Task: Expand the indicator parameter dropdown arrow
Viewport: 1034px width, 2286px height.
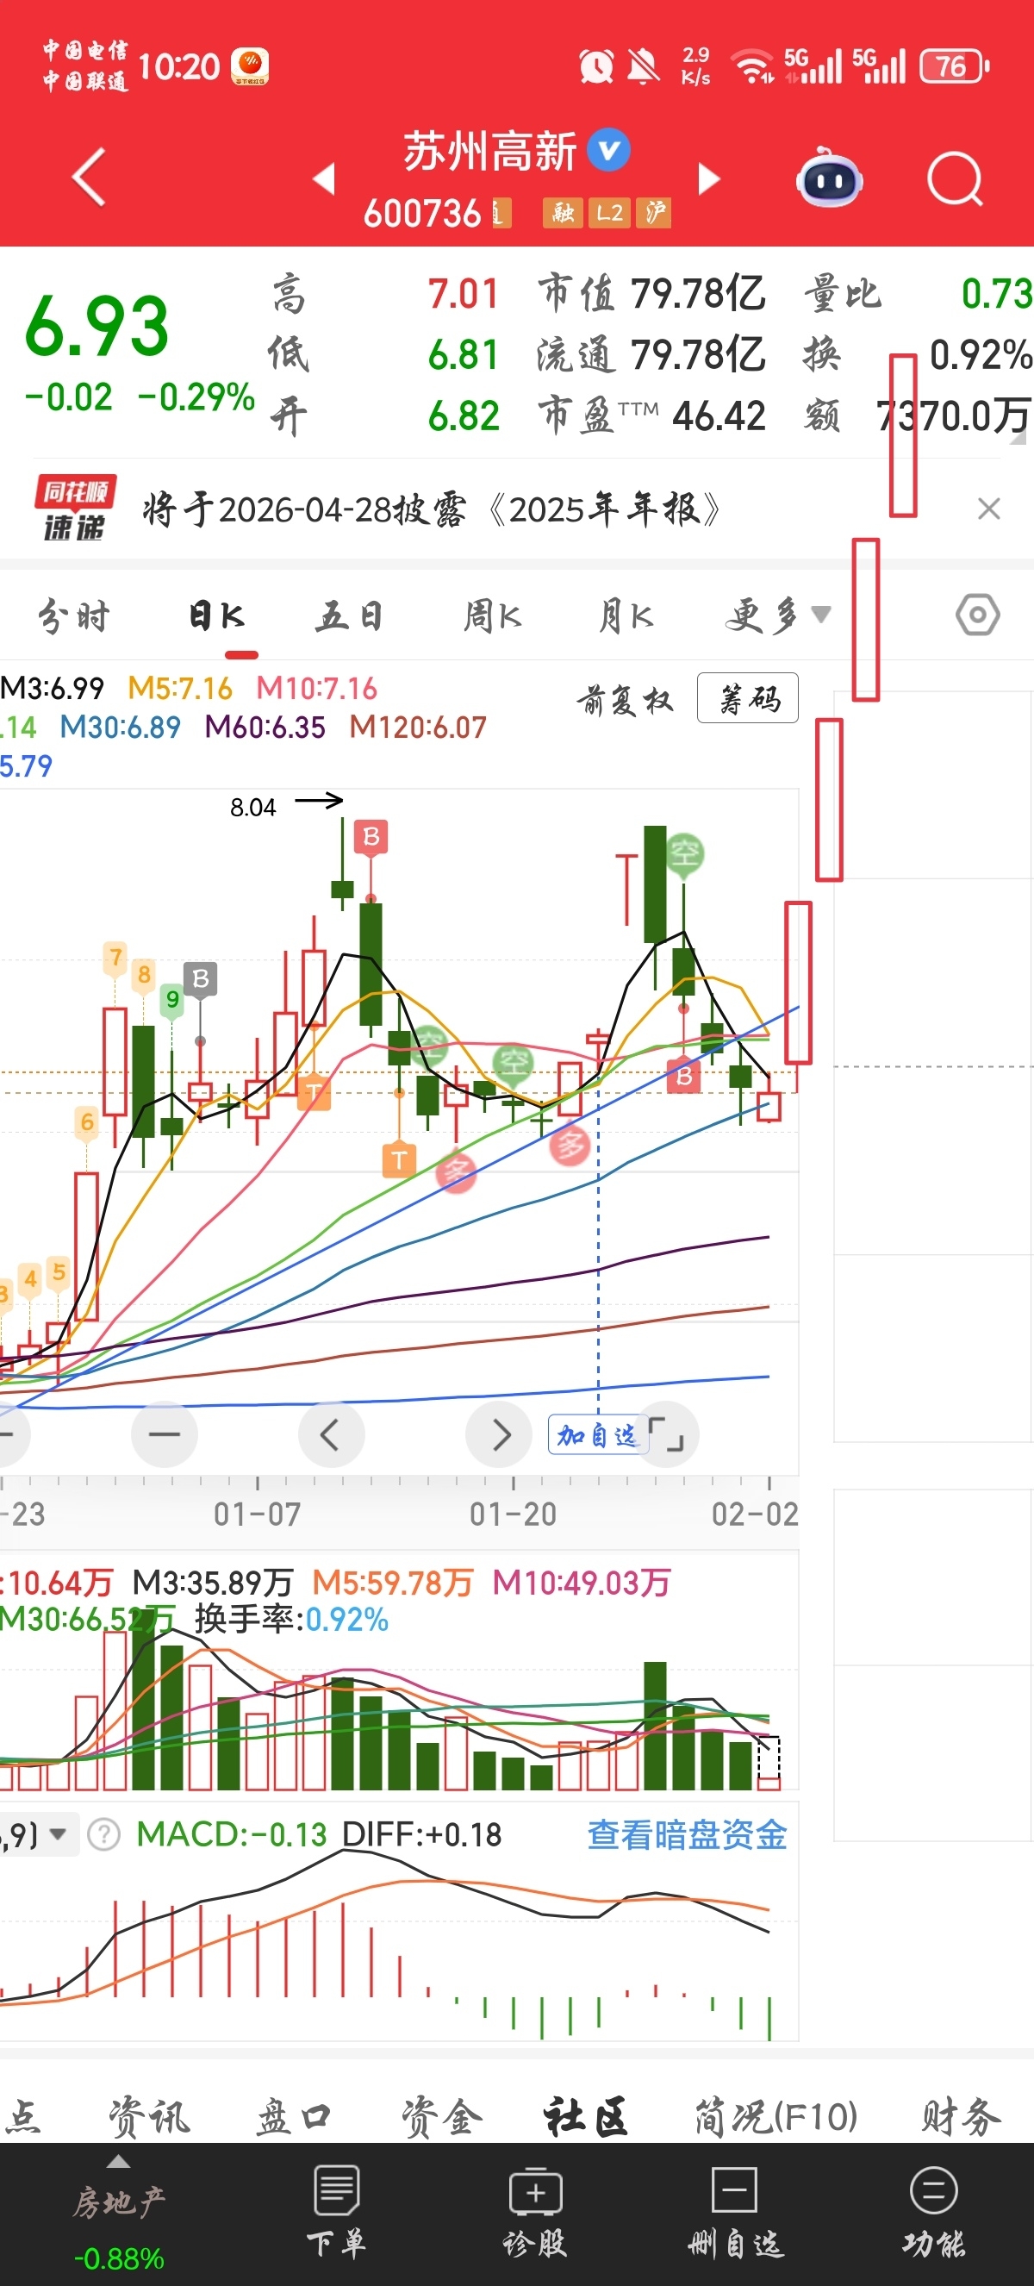Action: (59, 1833)
